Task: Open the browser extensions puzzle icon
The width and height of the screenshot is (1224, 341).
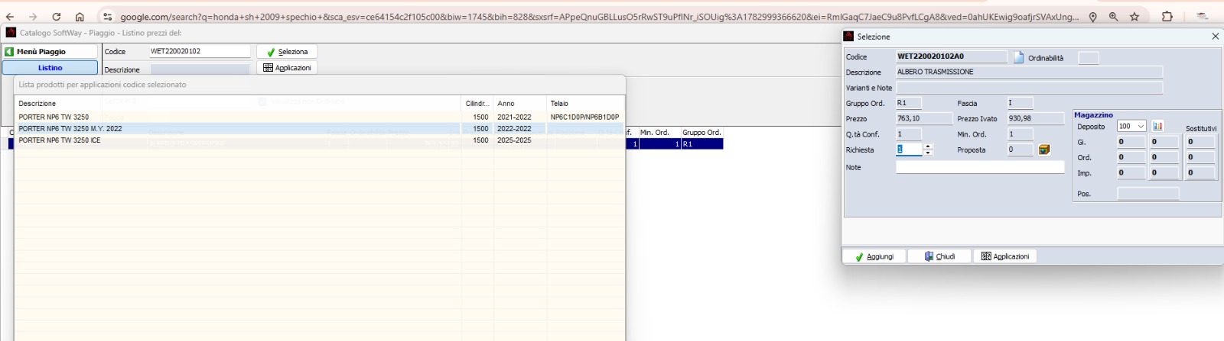Action: 1167,16
